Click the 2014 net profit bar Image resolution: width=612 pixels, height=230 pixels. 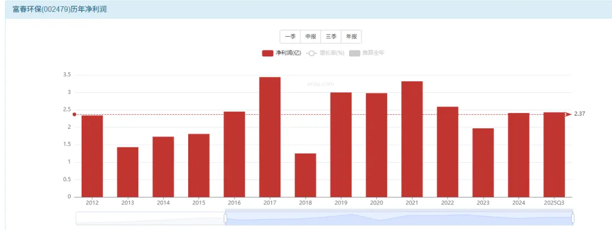pos(163,167)
